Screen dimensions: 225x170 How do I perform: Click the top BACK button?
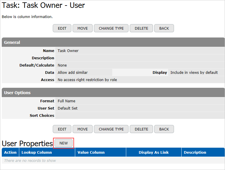pyautogui.click(x=164, y=28)
